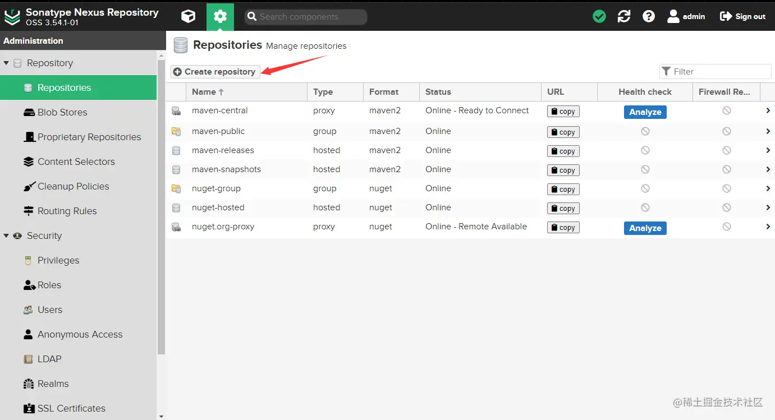
Task: Copy URL of nuget.org-proxy
Action: tap(563, 228)
